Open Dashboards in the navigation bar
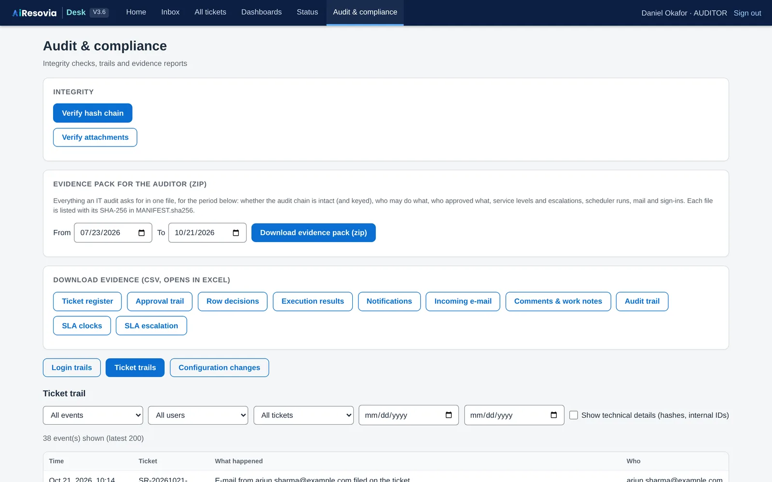 point(262,12)
